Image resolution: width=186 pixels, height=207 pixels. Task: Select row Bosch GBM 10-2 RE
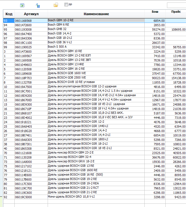click(x=95, y=21)
